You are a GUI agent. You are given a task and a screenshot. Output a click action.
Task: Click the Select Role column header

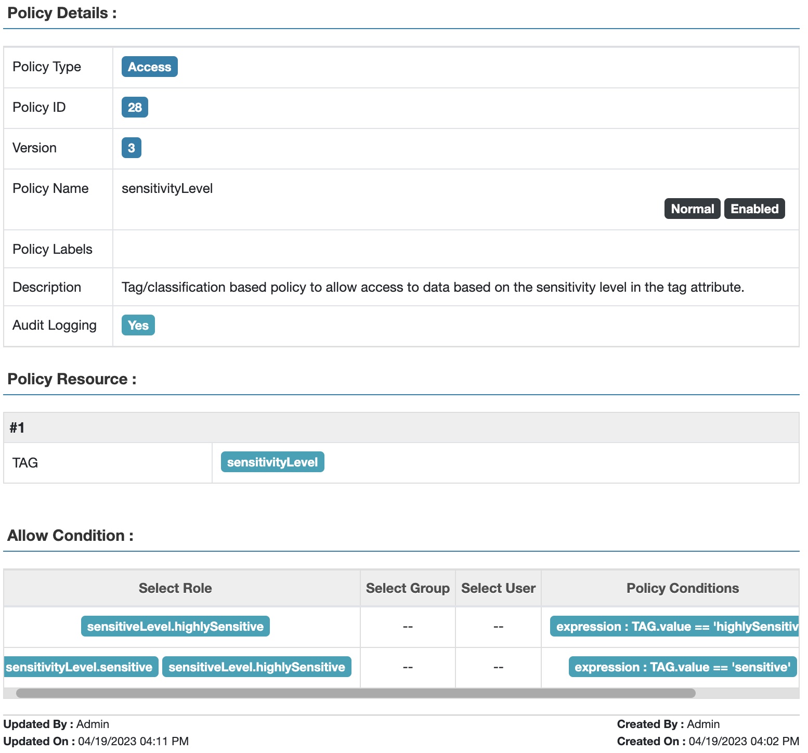(x=175, y=588)
